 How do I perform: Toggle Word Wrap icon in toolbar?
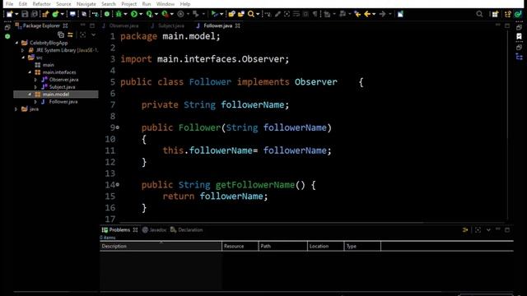[x=296, y=14]
